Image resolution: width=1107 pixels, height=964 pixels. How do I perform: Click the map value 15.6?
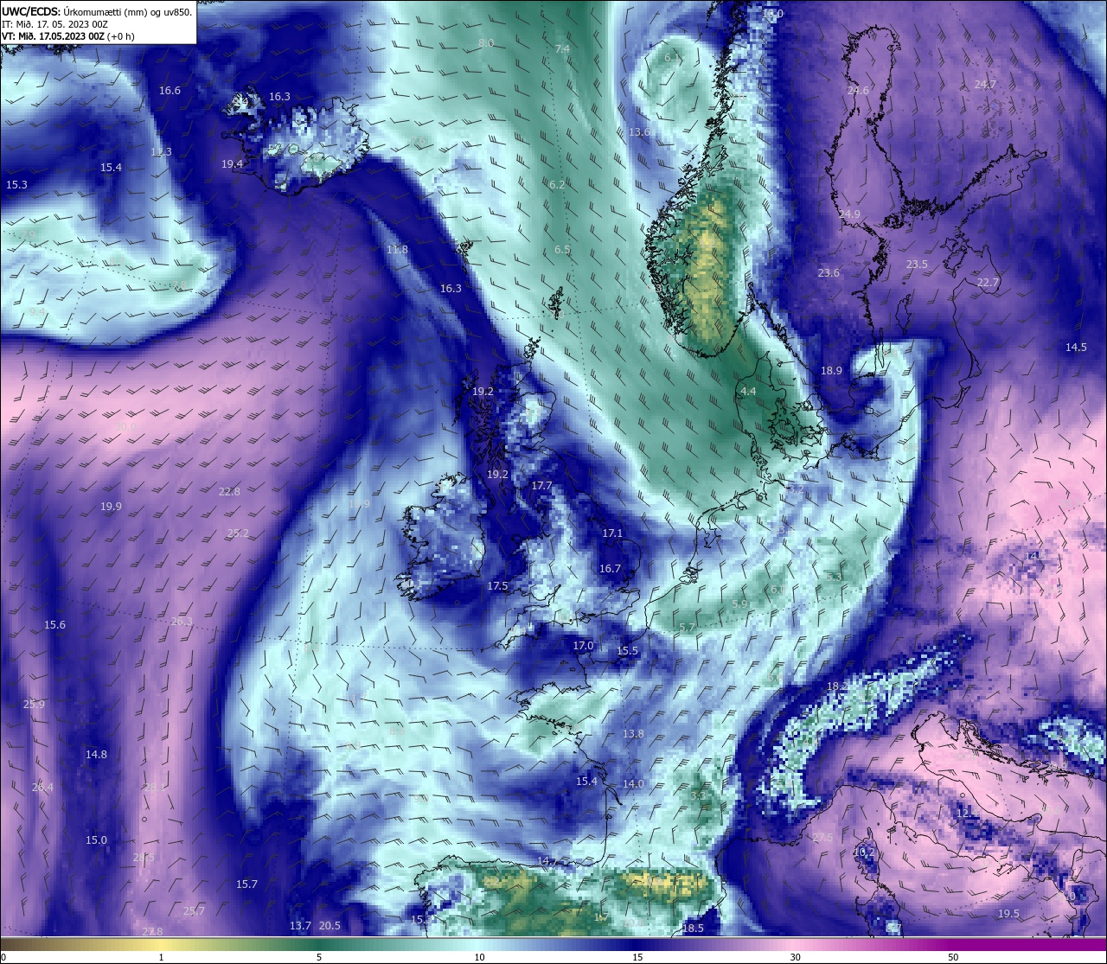tap(54, 625)
